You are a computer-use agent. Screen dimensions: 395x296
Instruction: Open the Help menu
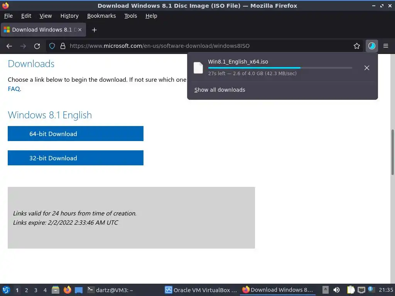(x=151, y=16)
